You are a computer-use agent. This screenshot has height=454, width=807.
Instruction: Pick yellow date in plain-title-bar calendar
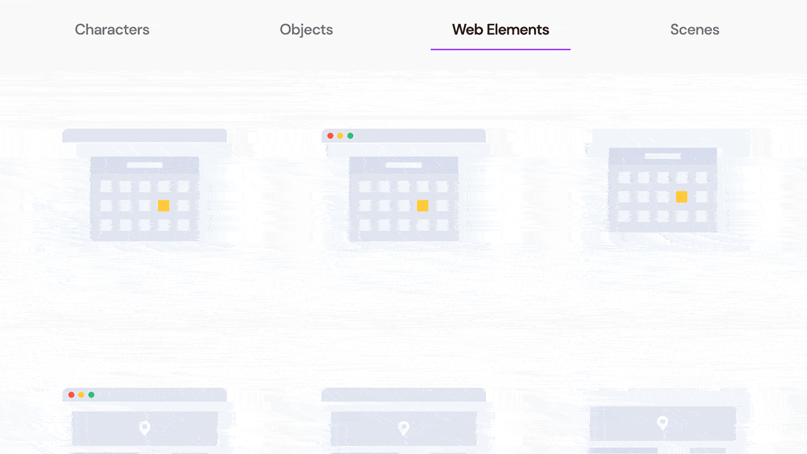pos(163,206)
